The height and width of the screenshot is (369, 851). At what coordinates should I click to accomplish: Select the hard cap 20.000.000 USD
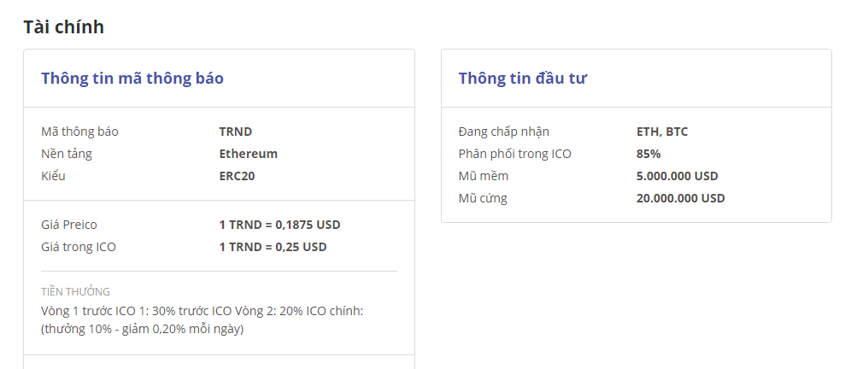(681, 198)
